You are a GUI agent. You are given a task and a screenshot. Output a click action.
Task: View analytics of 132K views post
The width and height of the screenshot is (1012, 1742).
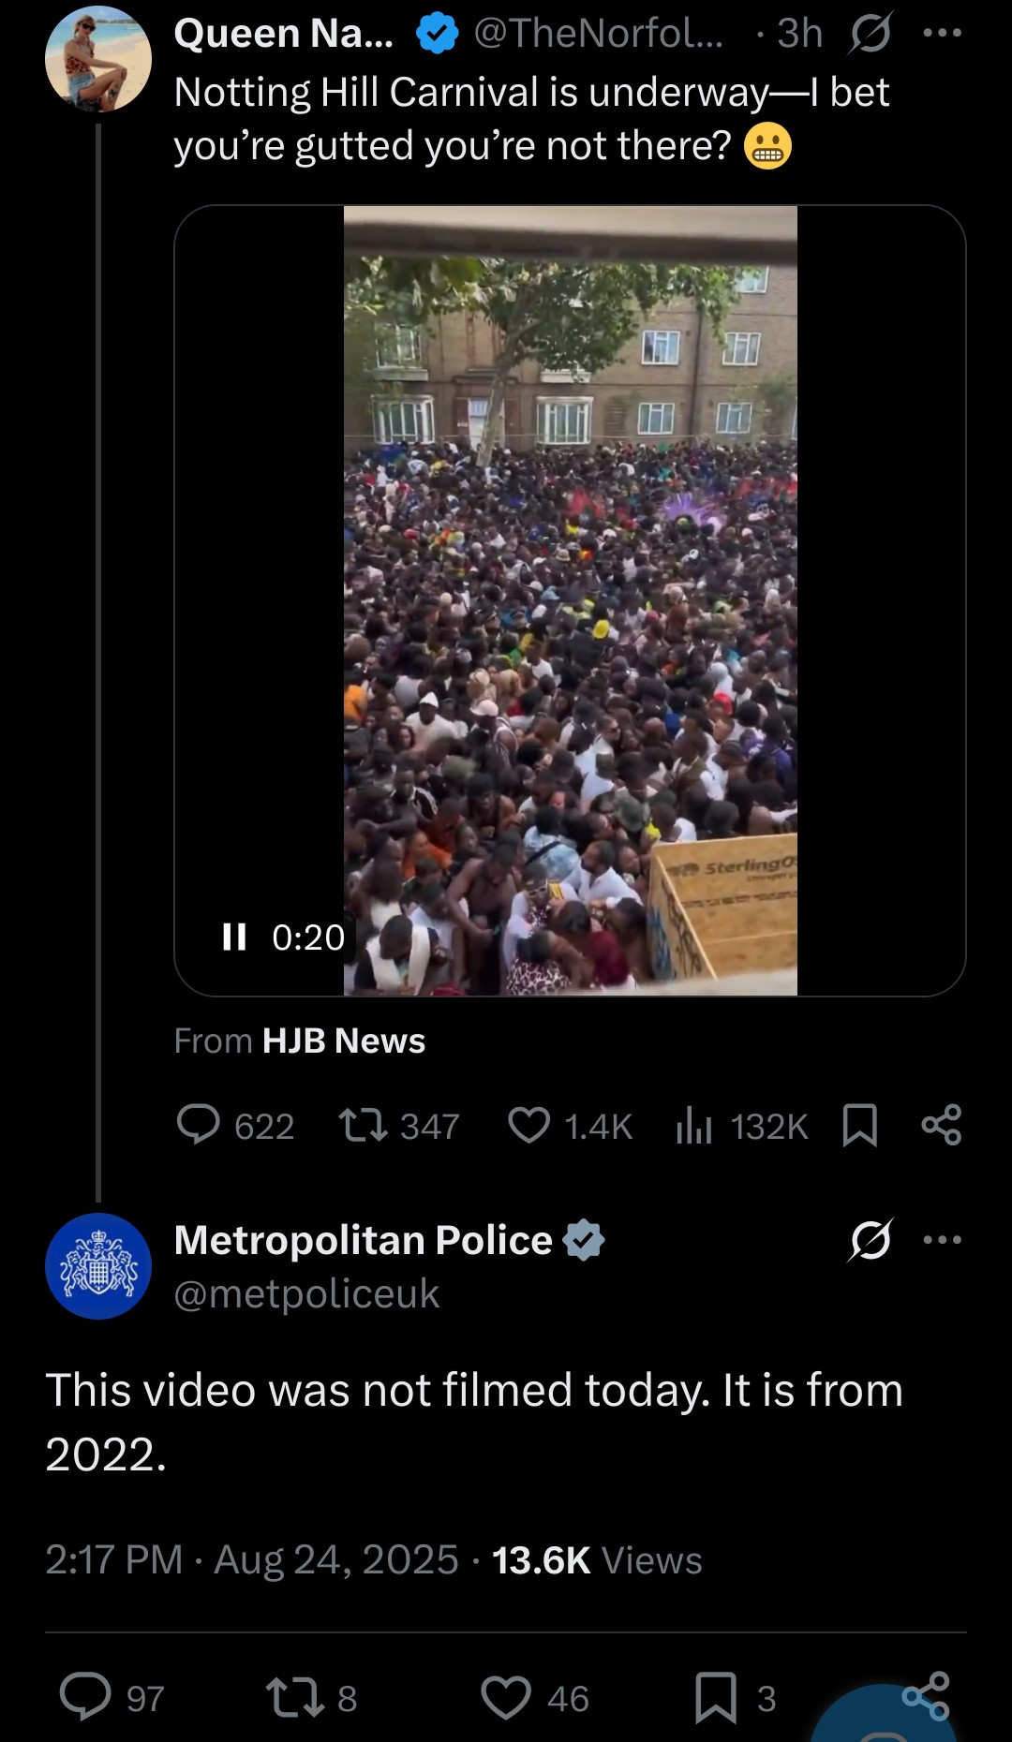tap(693, 1125)
